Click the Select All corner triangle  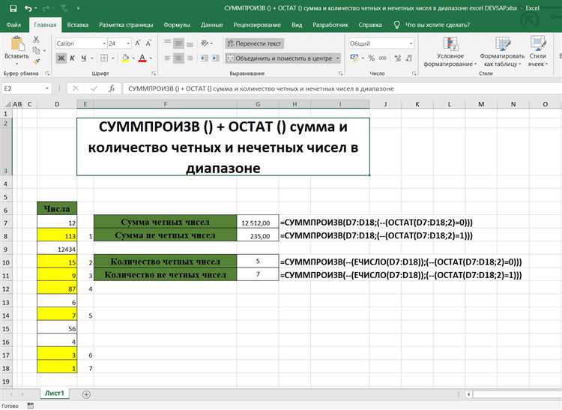point(7,104)
